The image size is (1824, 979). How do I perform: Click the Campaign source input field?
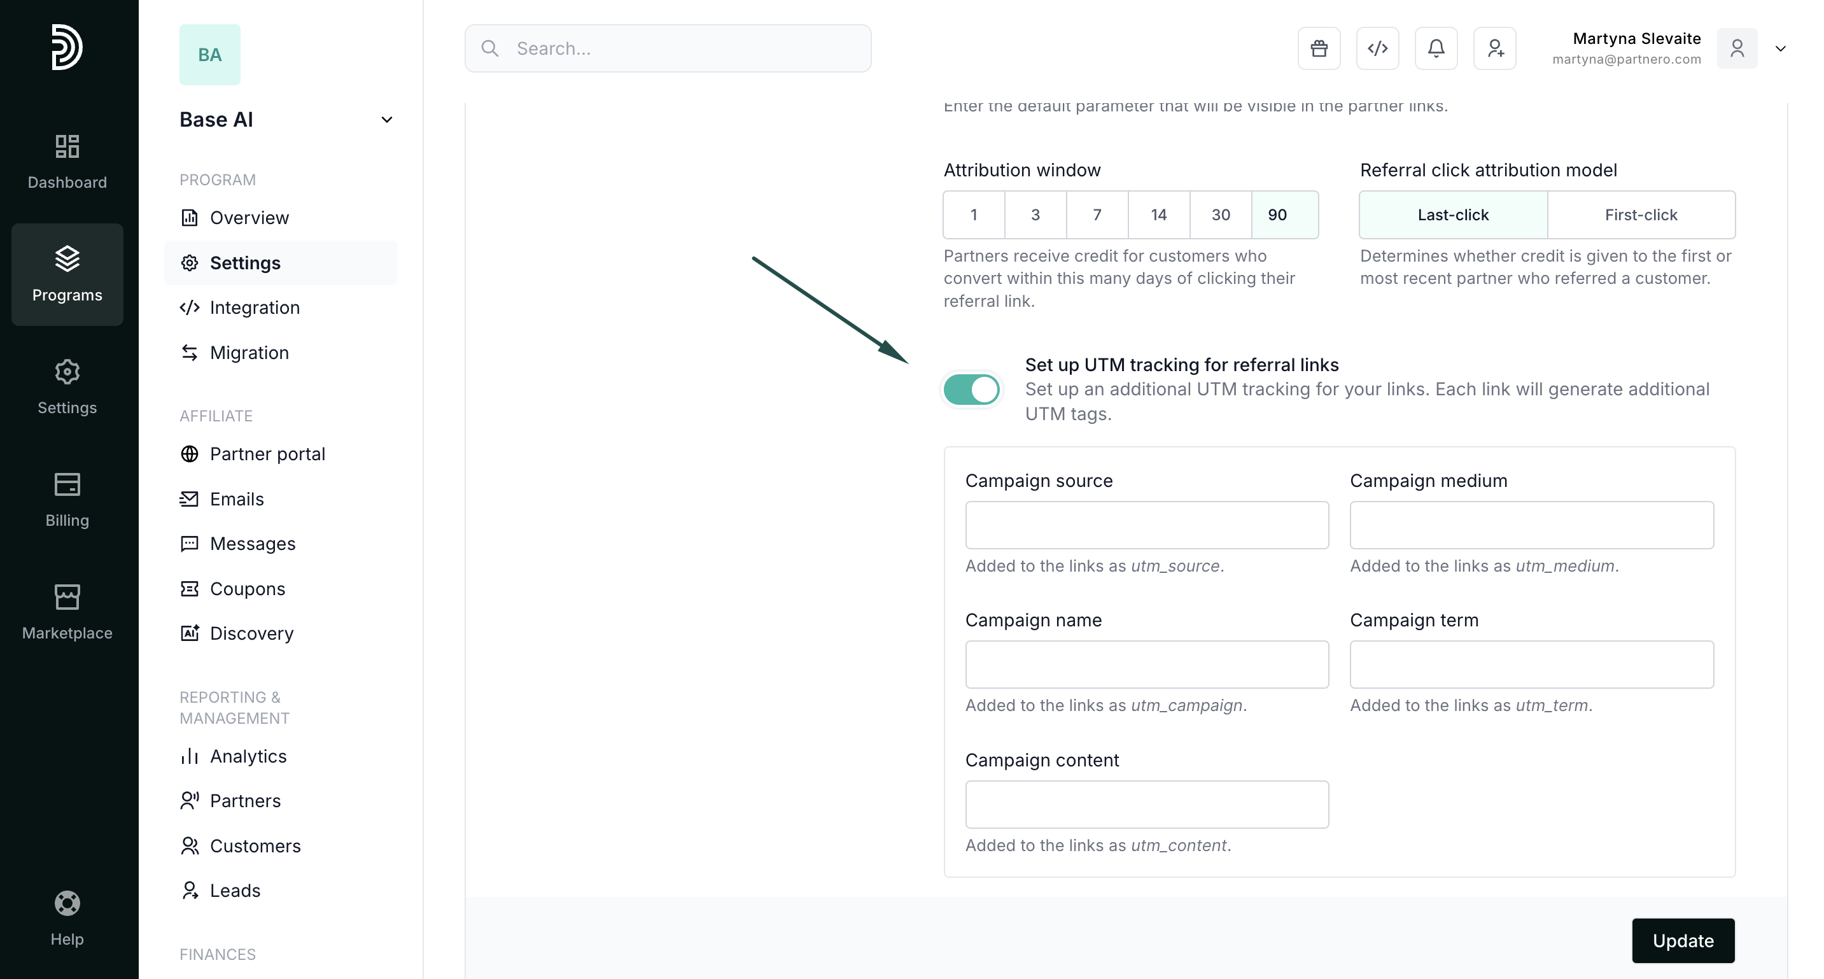pyautogui.click(x=1146, y=525)
